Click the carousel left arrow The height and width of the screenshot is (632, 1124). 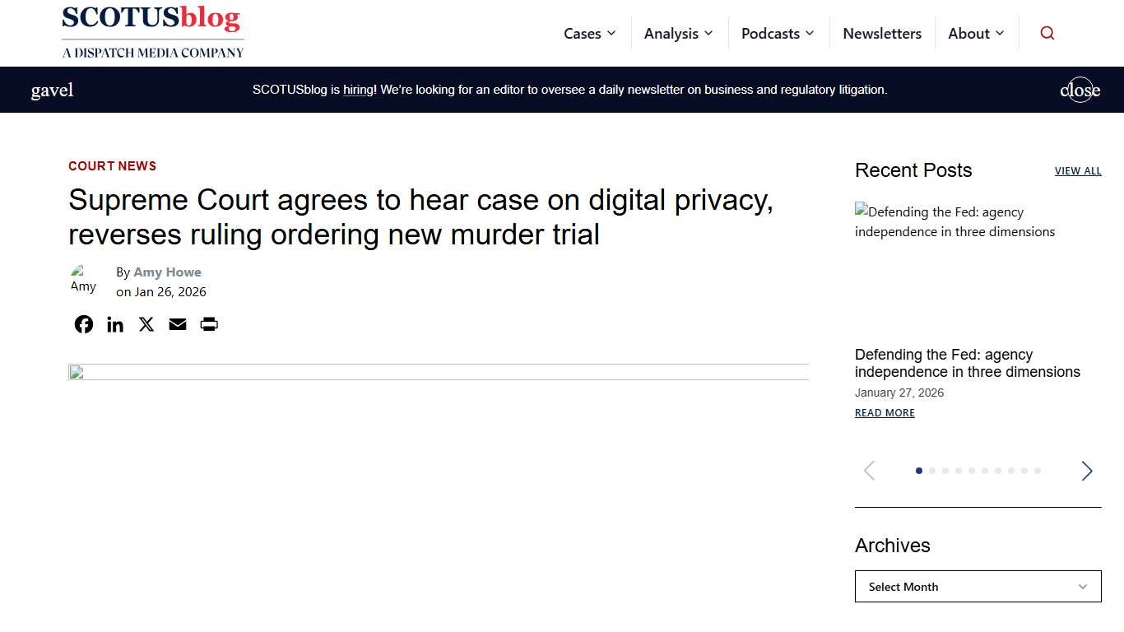click(x=869, y=470)
